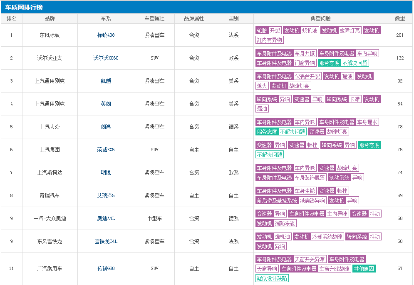Image resolution: width=414 pixels, height=285 pixels.
Task: Select 变速器 顿挫 tag in 荣威RX5 row
Action: point(303,145)
